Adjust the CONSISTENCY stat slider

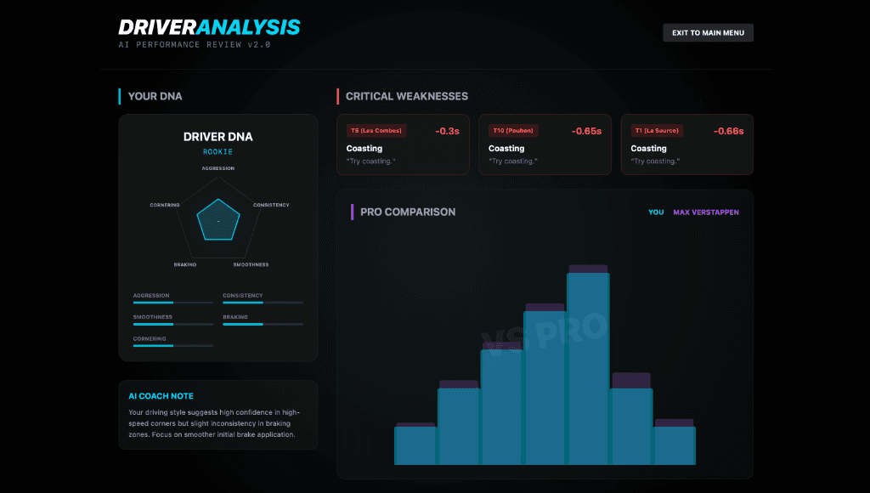(x=263, y=302)
